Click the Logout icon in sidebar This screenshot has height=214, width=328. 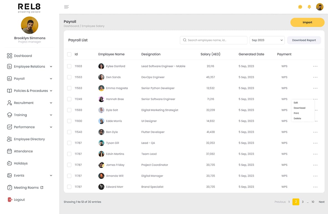pos(10,200)
